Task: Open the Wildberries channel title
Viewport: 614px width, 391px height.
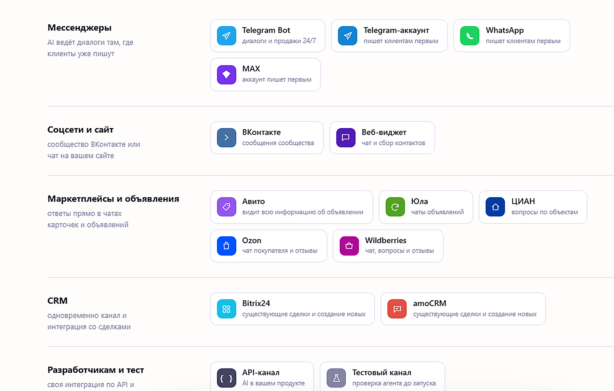Action: [x=386, y=241]
